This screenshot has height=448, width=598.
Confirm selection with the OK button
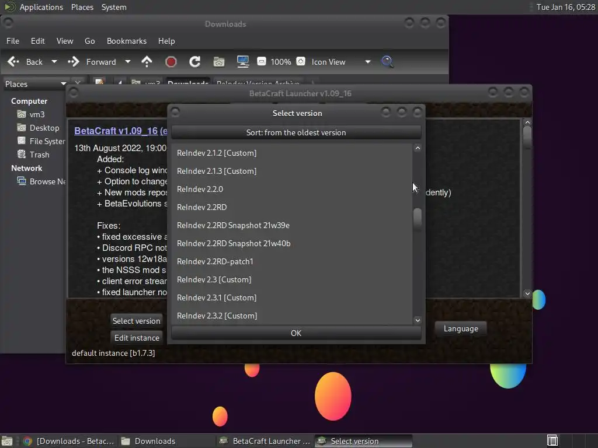[296, 333]
